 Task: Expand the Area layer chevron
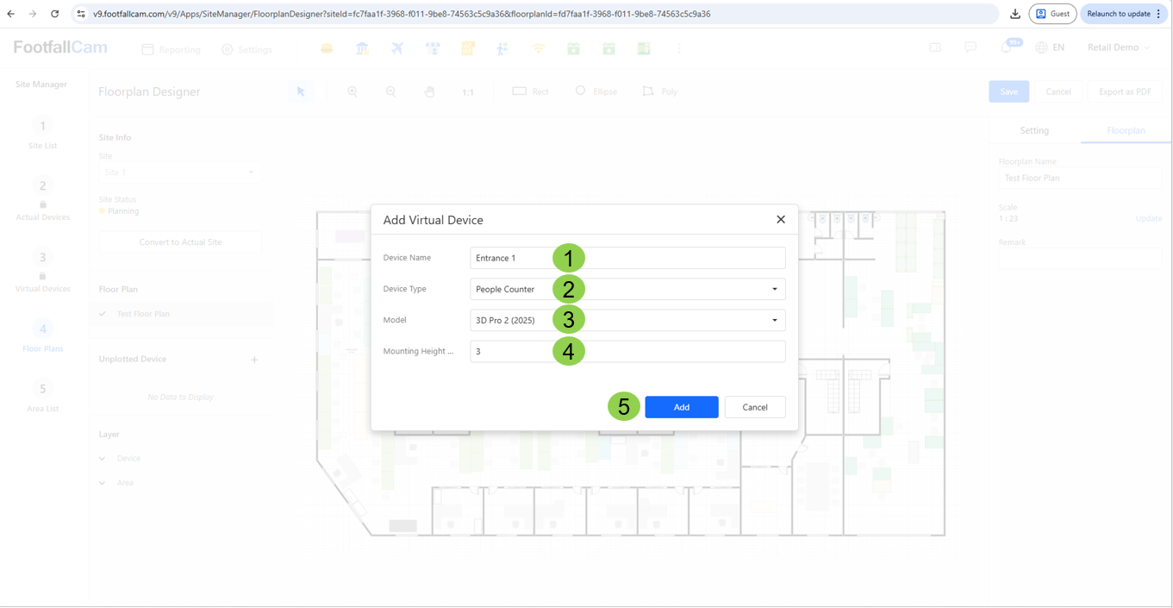pyautogui.click(x=103, y=483)
